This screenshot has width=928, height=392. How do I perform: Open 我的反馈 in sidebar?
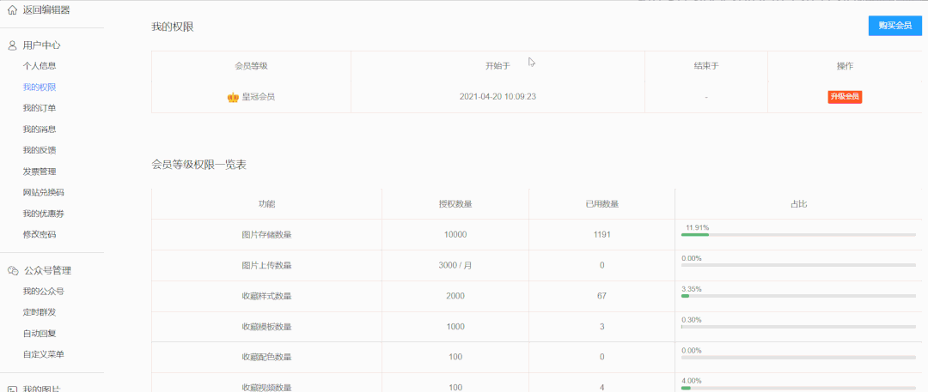40,150
